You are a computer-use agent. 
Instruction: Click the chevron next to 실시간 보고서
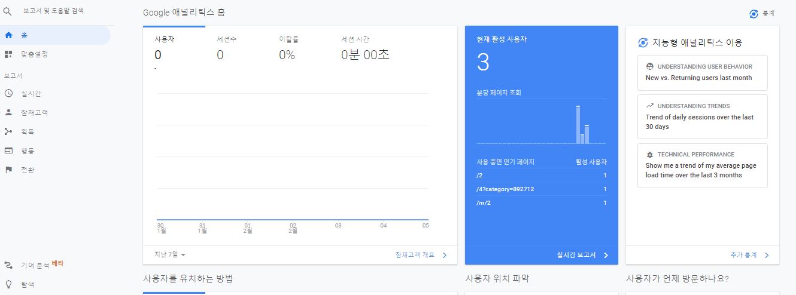click(x=606, y=255)
